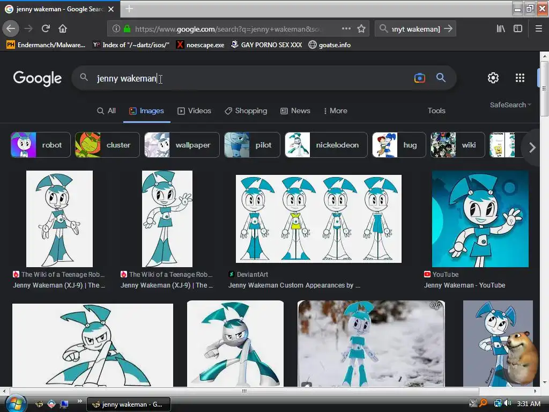Open the YouTube Jenny Wakeman image thumbnail

480,219
